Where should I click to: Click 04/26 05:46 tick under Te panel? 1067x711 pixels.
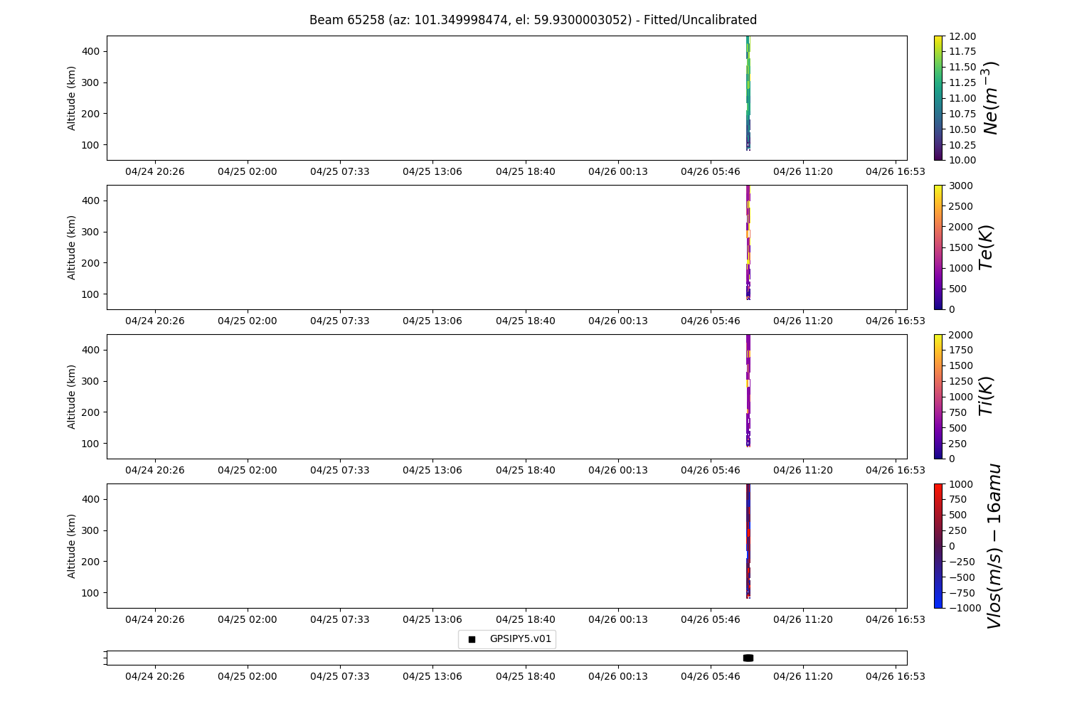711,321
